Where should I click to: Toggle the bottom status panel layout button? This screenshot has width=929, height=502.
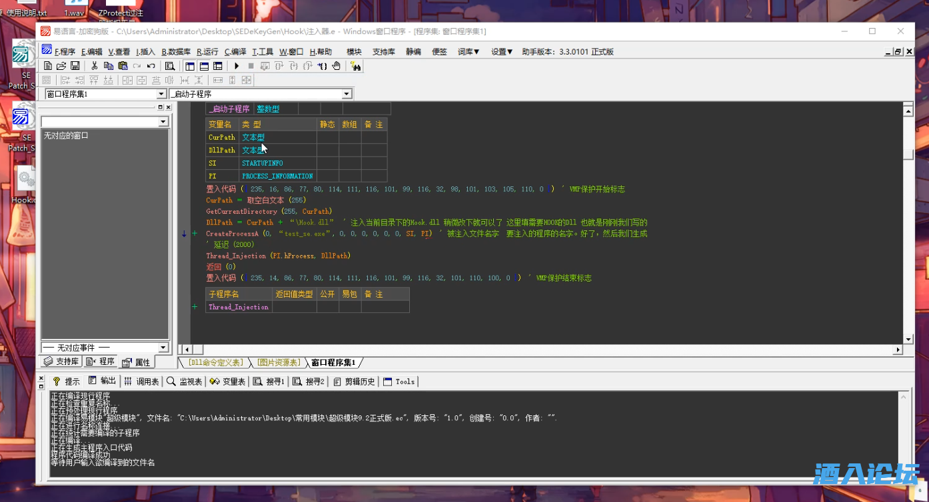point(204,66)
